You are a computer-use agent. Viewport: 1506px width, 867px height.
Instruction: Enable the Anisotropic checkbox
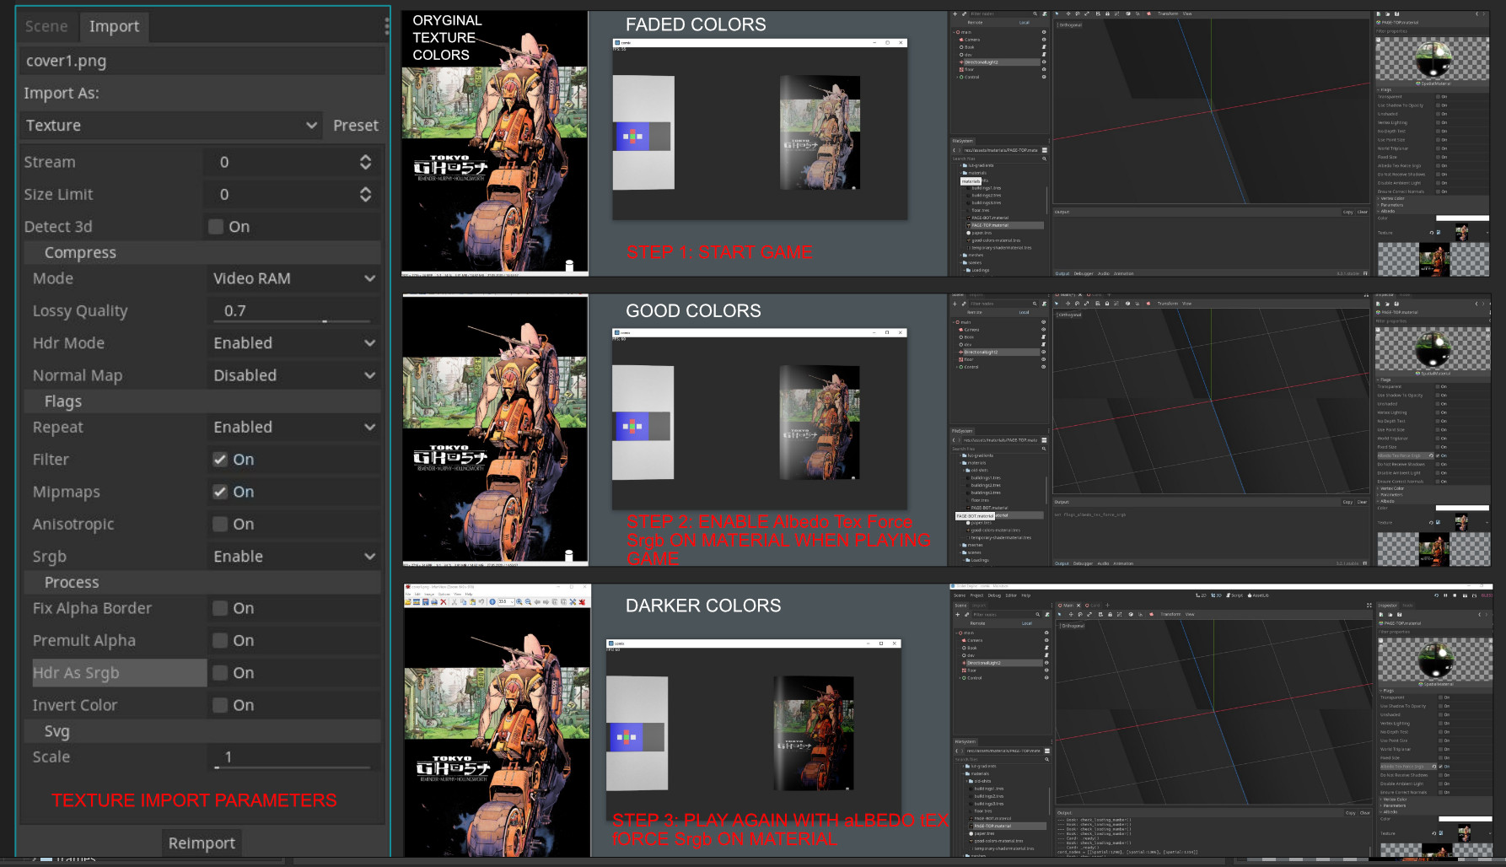(x=220, y=524)
